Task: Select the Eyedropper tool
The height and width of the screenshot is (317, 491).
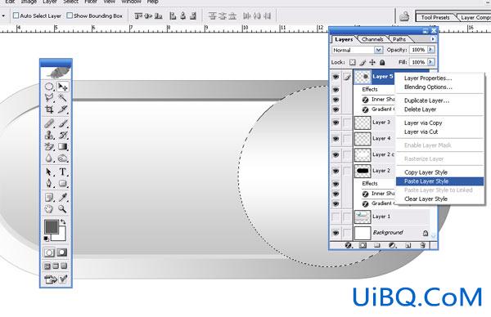Action: point(63,197)
